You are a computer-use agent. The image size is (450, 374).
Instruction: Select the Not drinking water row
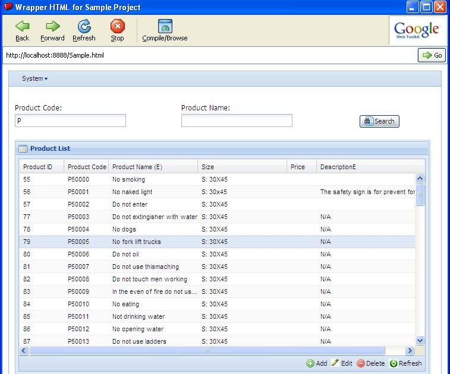pos(217,316)
